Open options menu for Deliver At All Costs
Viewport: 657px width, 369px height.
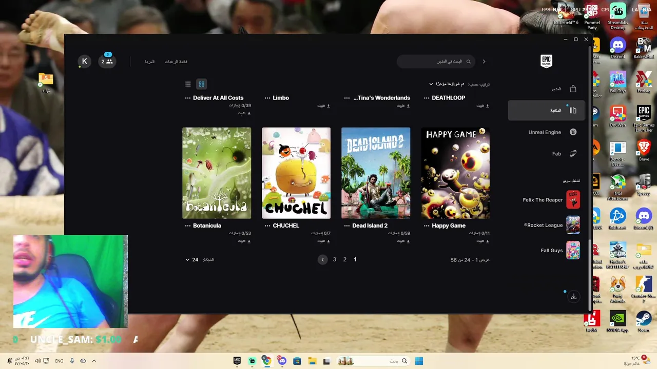[x=187, y=98]
